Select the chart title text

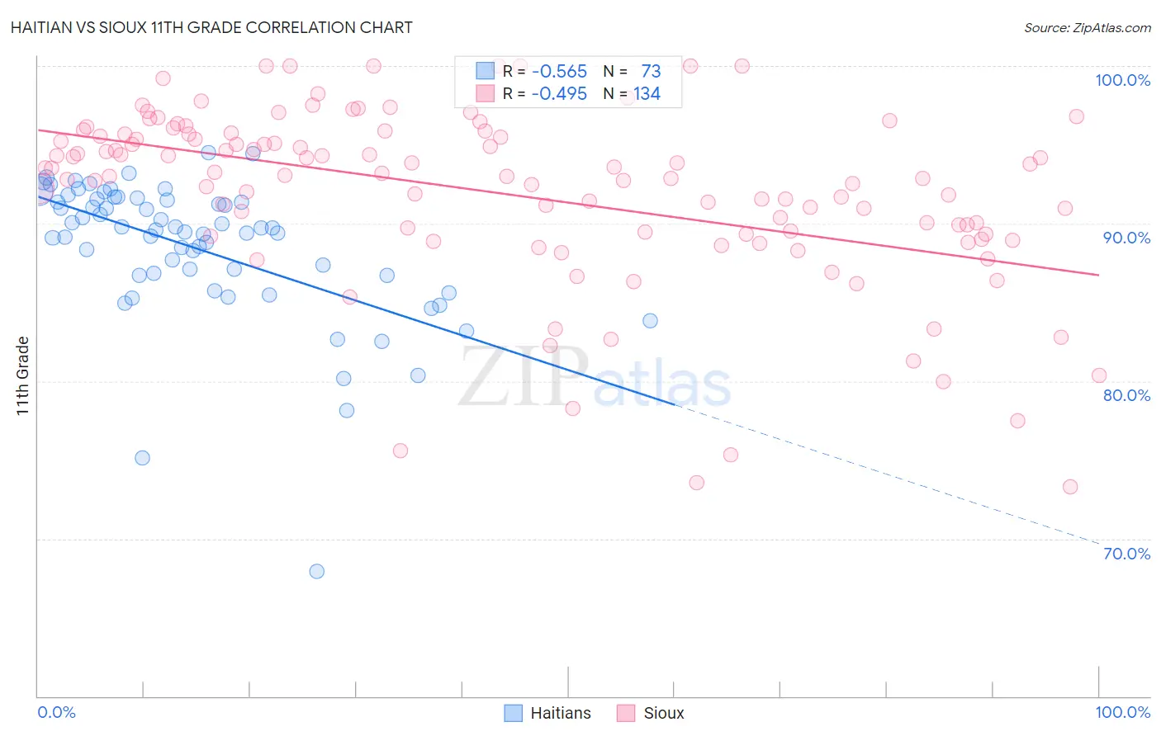[211, 27]
